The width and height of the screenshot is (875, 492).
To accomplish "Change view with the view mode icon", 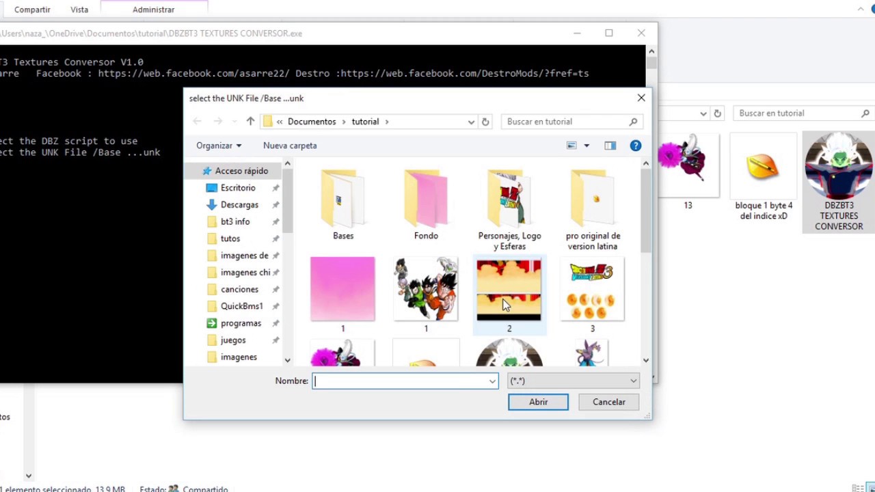I will click(571, 146).
